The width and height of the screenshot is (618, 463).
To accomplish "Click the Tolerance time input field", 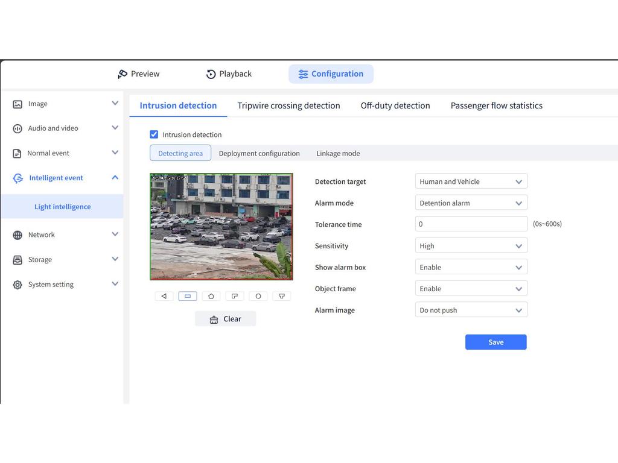I will click(471, 224).
